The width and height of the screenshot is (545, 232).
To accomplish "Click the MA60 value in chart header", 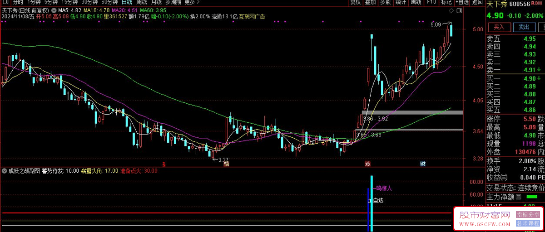I will point(153,10).
